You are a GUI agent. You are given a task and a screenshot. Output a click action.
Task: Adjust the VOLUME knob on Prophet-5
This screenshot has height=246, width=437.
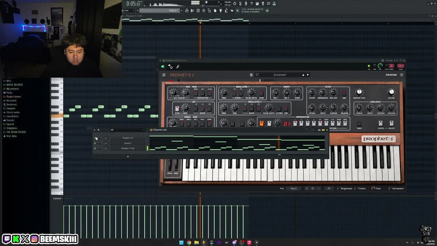[x=391, y=92]
